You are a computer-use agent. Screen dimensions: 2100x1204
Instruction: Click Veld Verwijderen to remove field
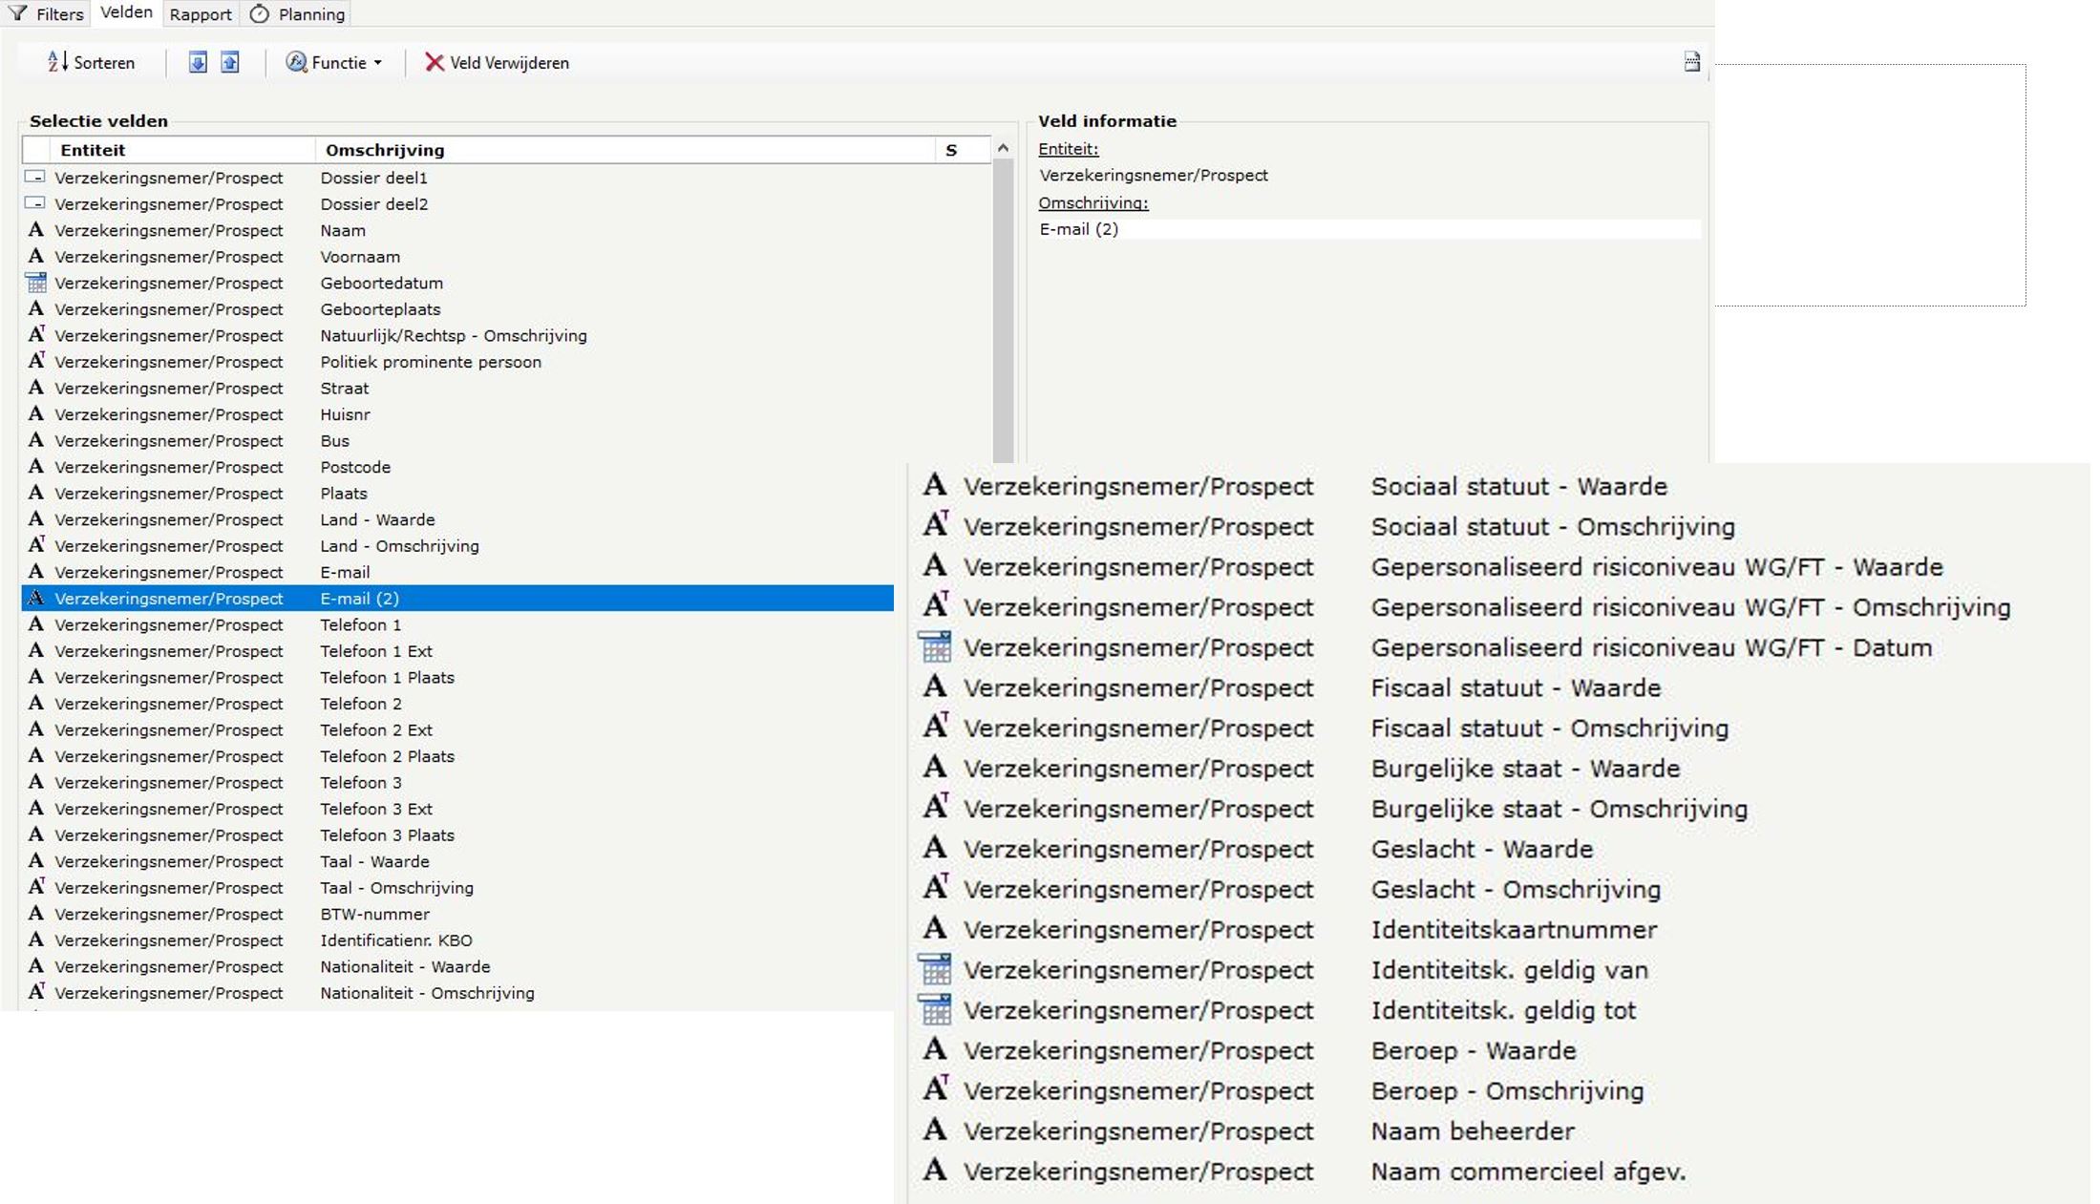pos(498,63)
